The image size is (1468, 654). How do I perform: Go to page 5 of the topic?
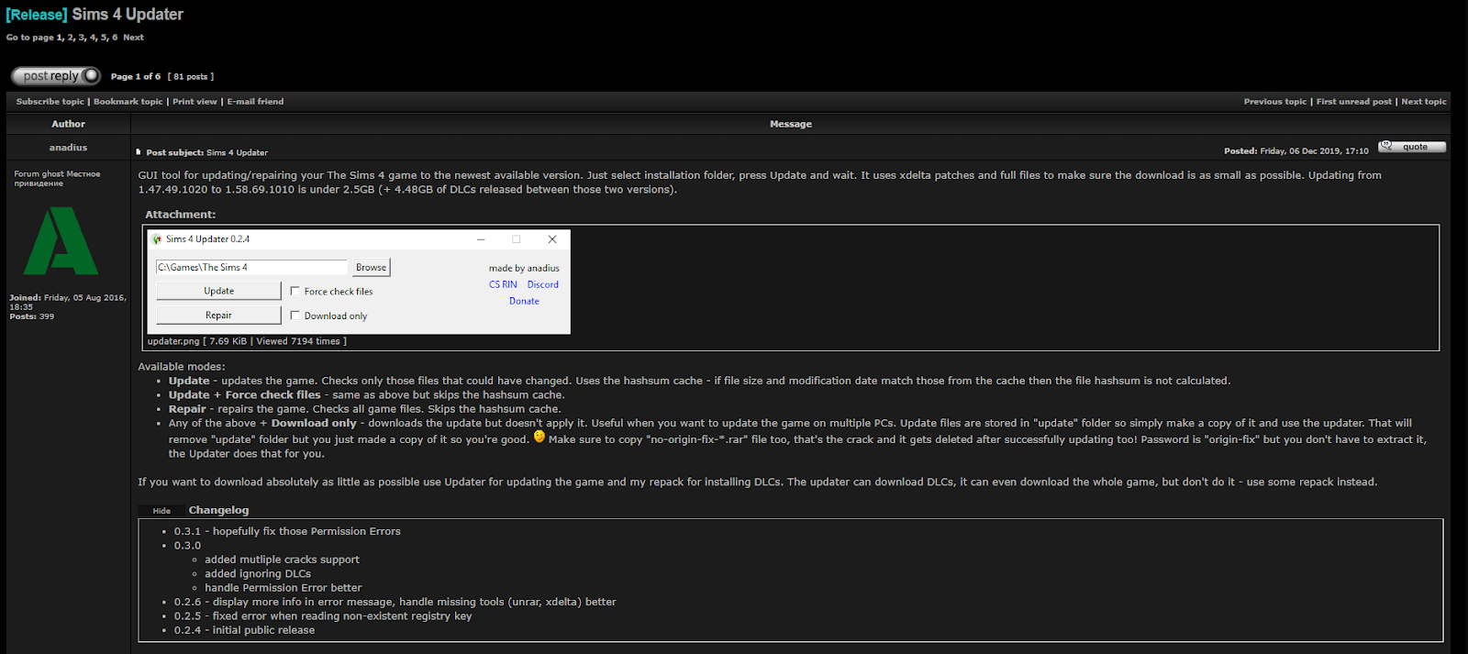coord(104,38)
